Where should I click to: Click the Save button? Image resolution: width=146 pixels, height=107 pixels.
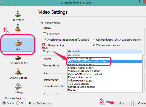(122, 103)
